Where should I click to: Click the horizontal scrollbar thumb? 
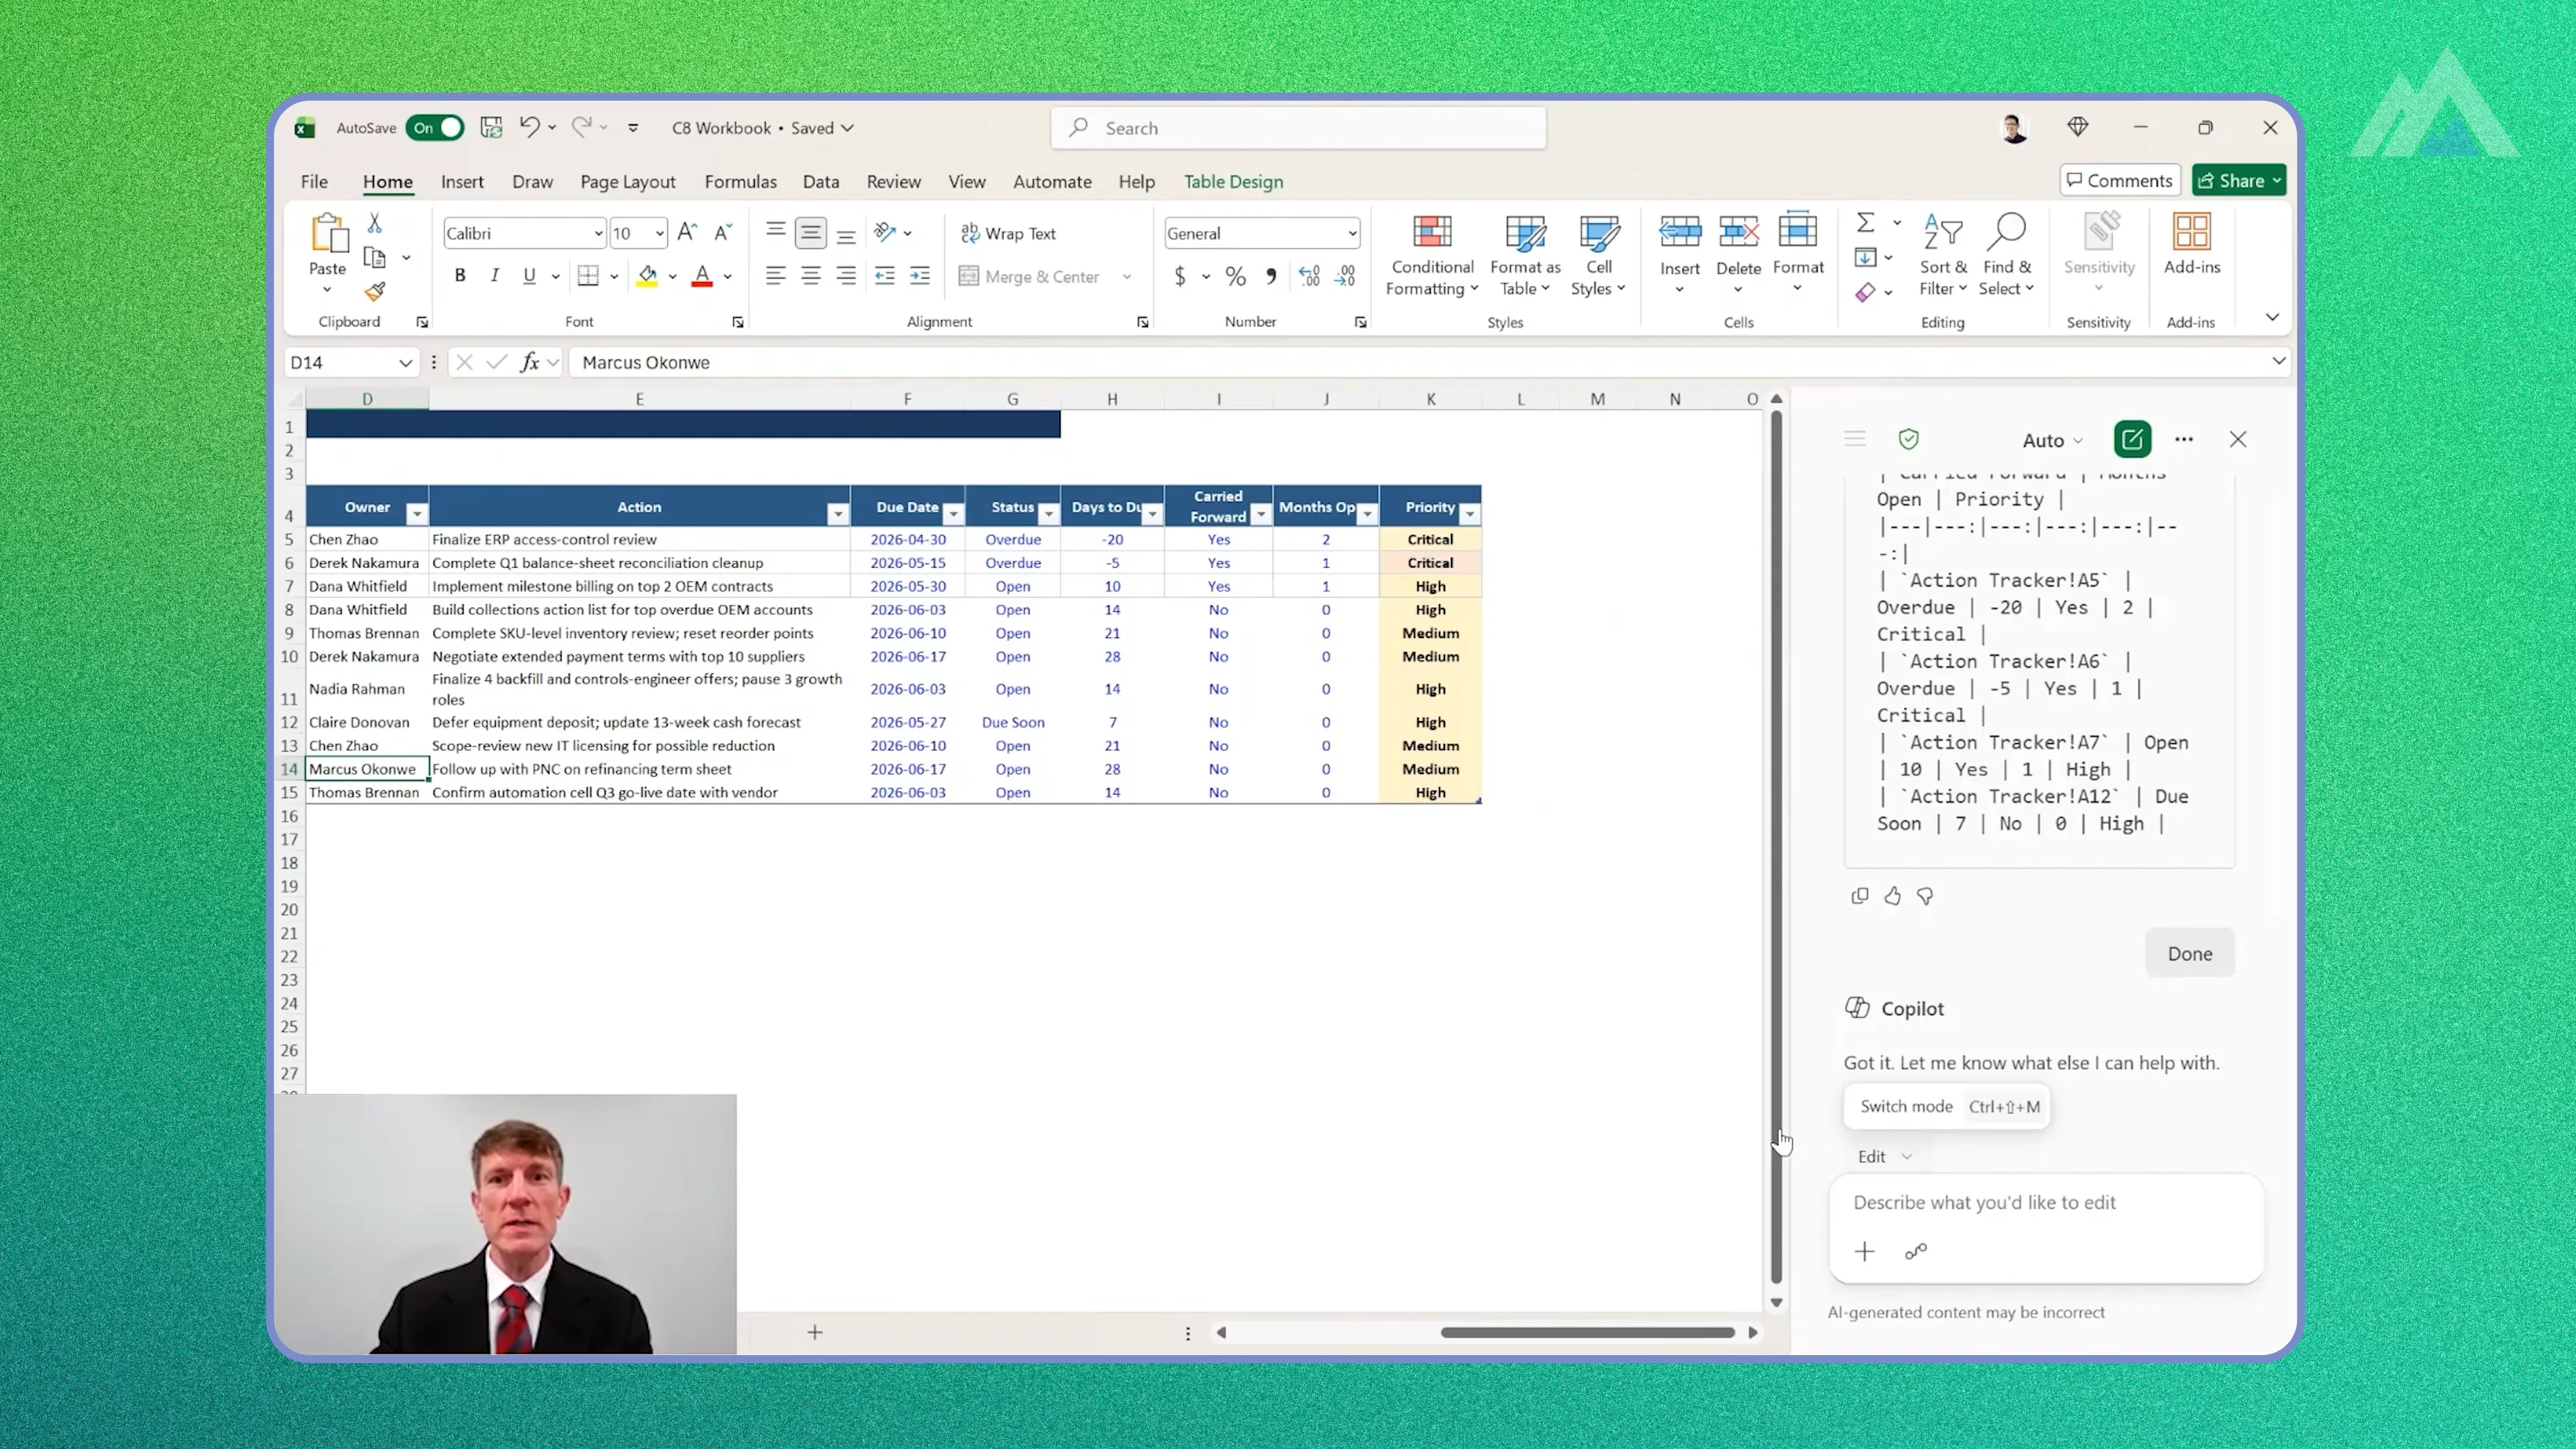1587,1332
